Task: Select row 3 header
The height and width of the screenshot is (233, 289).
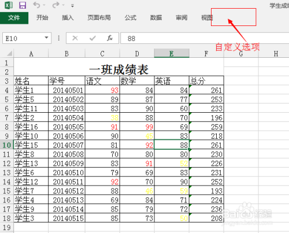Action: coord(7,81)
